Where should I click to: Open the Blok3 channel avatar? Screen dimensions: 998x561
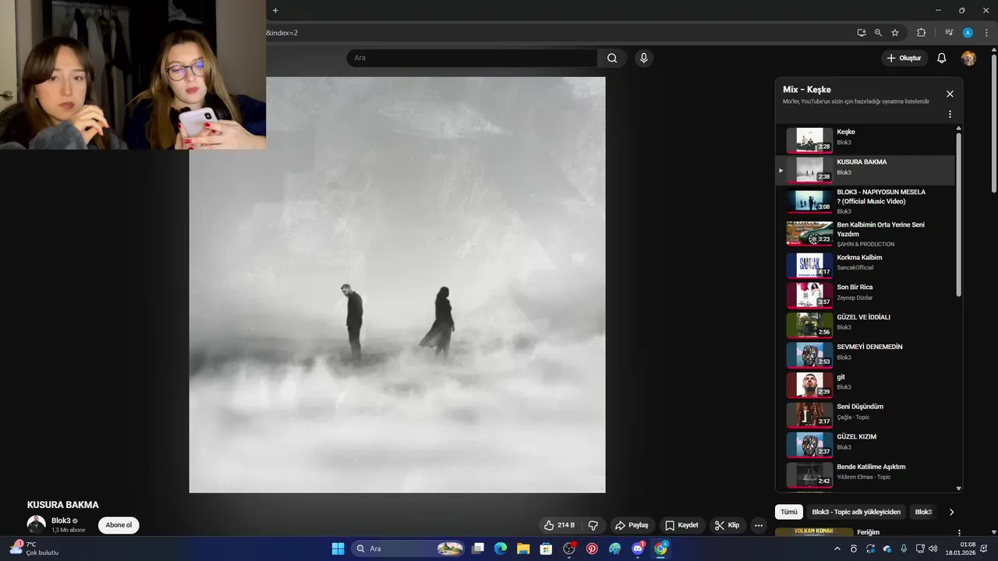click(37, 524)
